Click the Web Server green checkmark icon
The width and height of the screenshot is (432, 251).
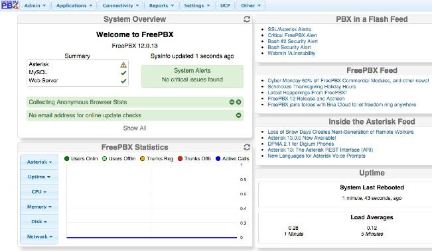[x=123, y=81]
